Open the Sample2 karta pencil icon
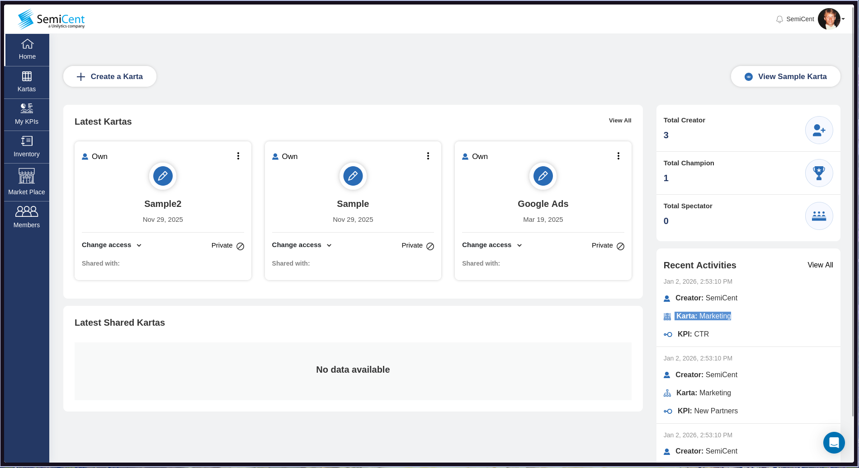859x468 pixels. click(x=162, y=176)
